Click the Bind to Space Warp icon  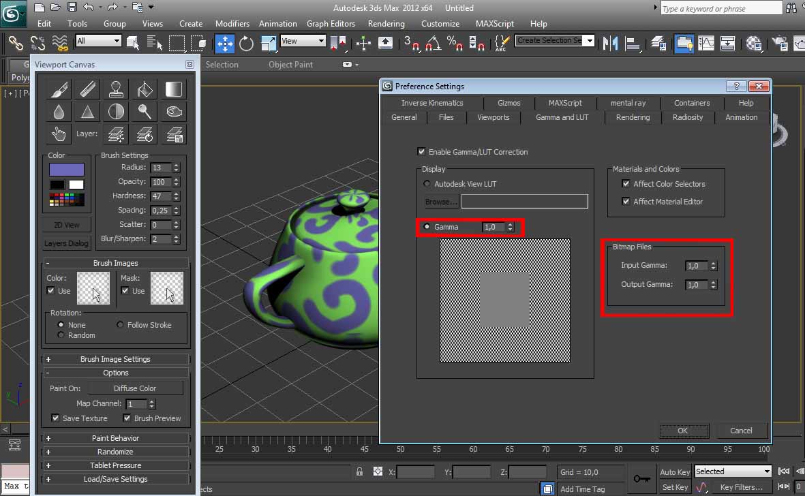60,43
